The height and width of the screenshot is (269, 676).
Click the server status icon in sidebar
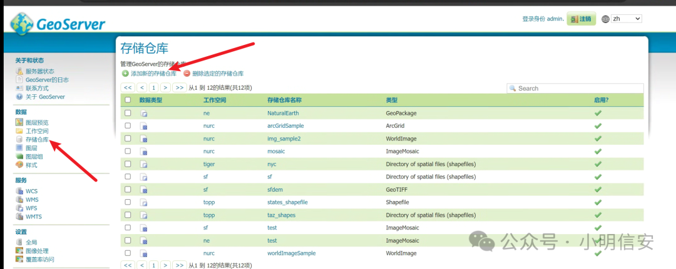click(19, 71)
